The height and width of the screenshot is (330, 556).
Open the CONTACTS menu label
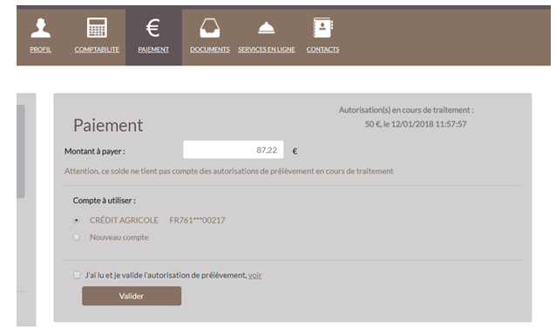(322, 50)
